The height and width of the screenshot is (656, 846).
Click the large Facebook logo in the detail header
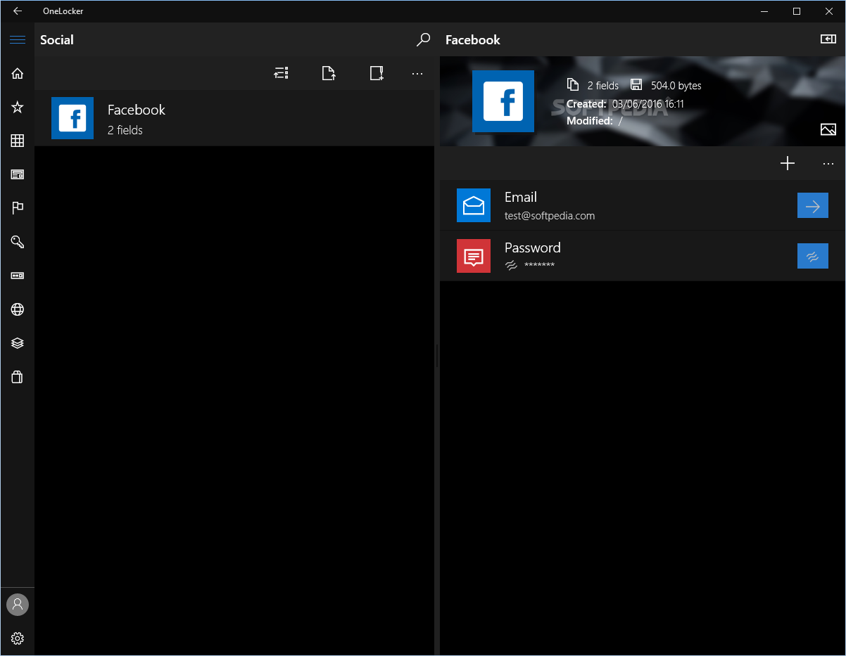coord(503,101)
